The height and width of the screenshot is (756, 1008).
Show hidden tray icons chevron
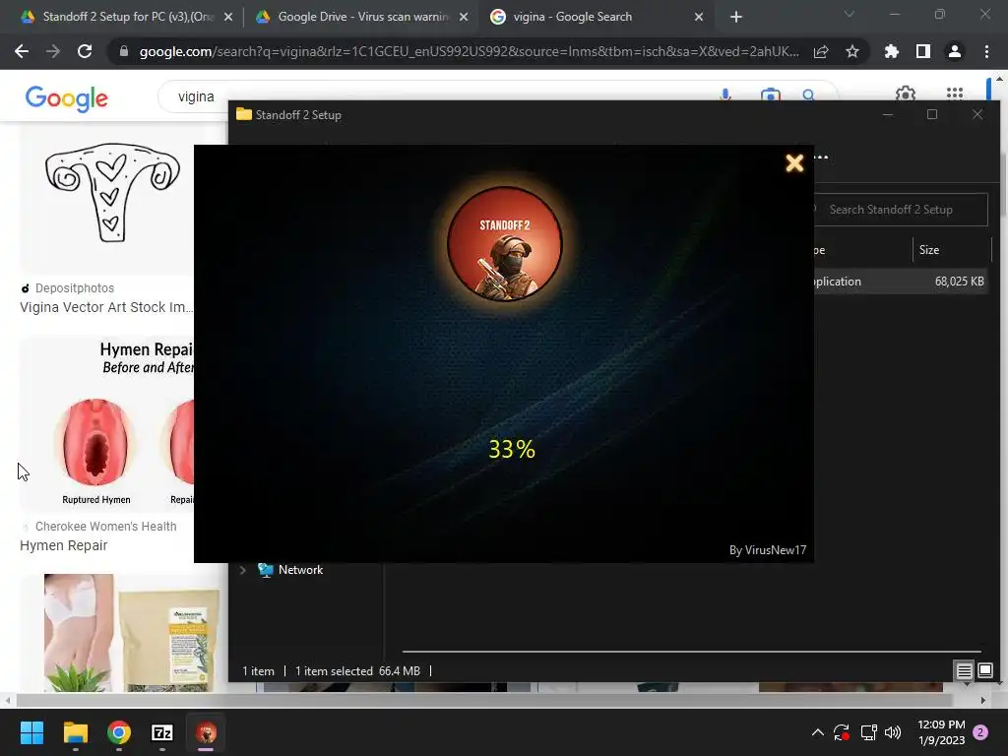point(818,732)
